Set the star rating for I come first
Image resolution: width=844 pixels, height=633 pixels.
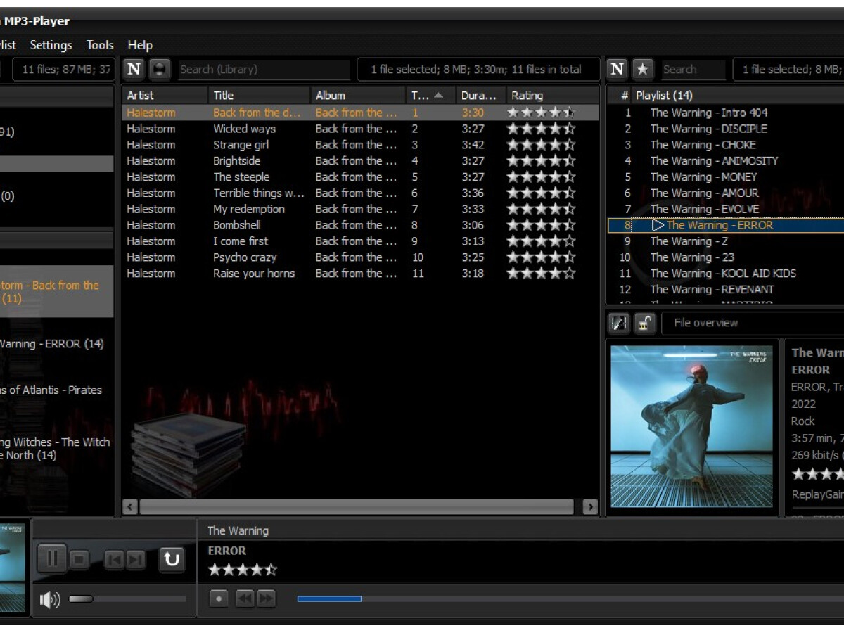tap(541, 241)
